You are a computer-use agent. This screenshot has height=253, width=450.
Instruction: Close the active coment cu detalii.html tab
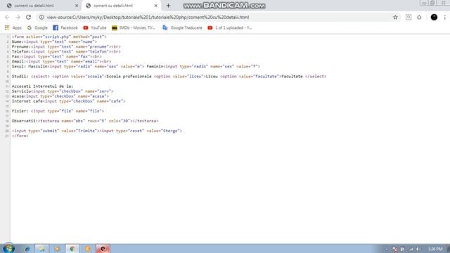[156, 6]
